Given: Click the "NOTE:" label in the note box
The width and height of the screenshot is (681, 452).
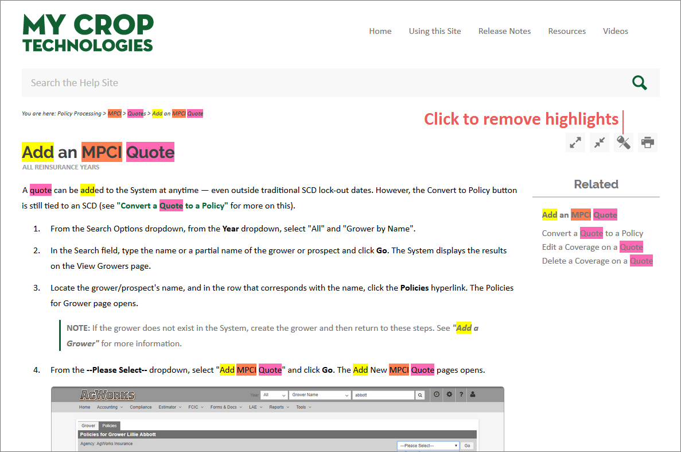Looking at the screenshot, I should tap(78, 328).
